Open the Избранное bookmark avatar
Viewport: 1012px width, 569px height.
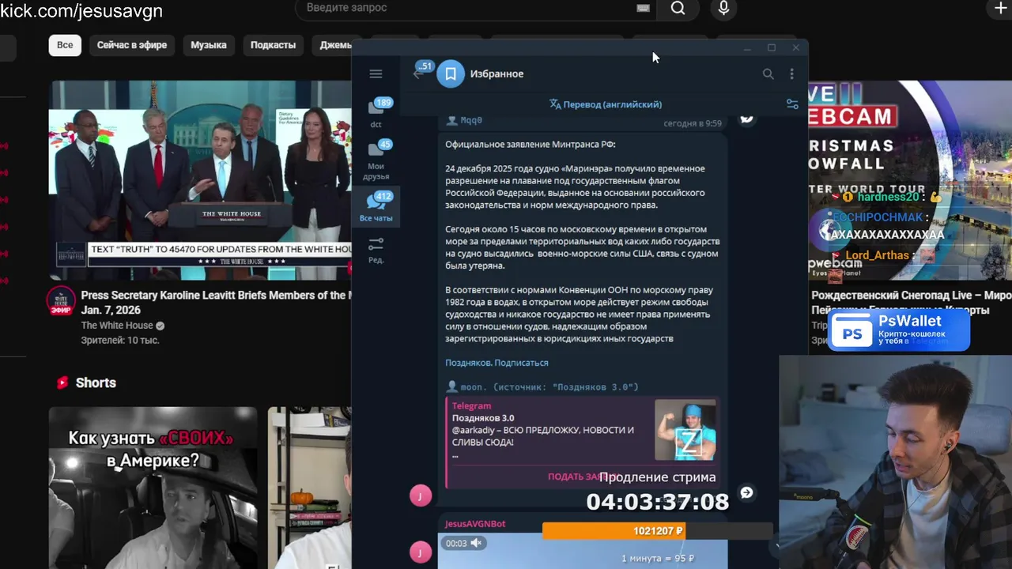(451, 73)
